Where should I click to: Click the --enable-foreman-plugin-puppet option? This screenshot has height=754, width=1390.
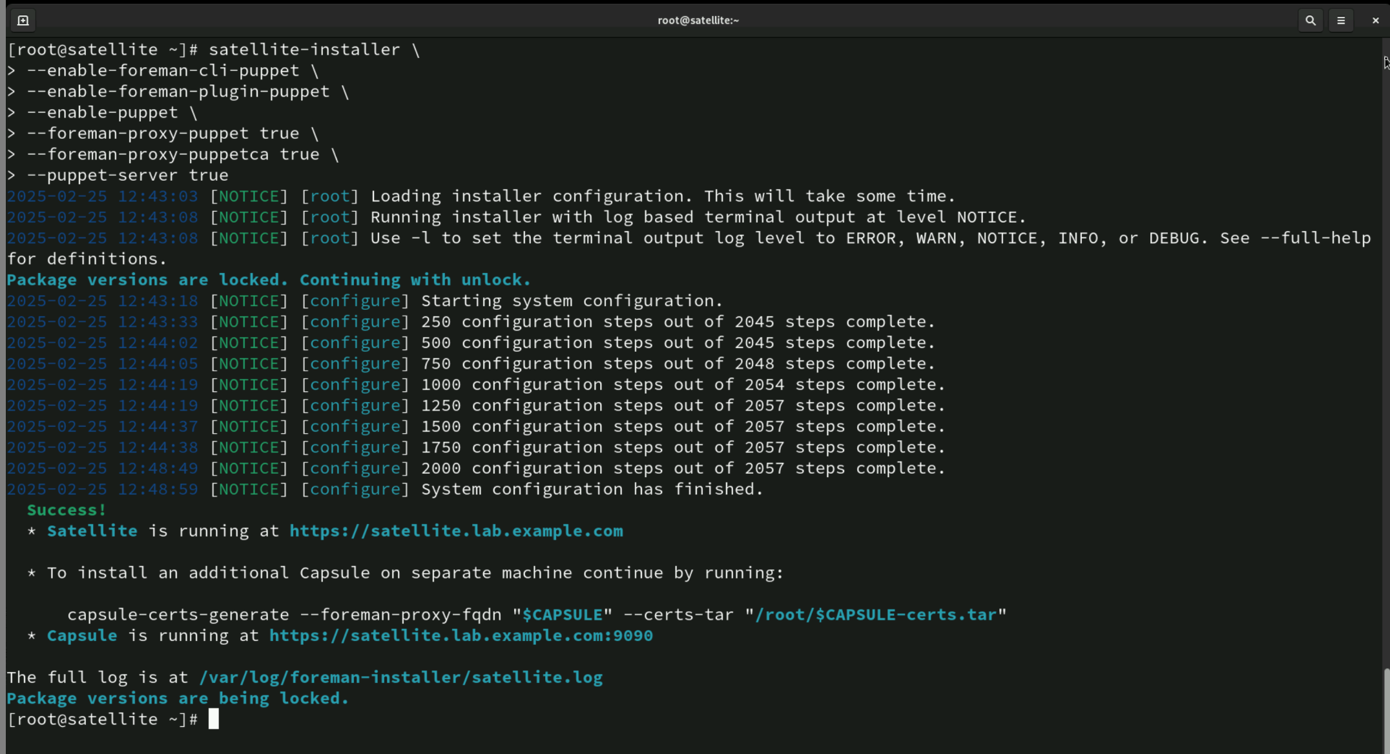[178, 92]
